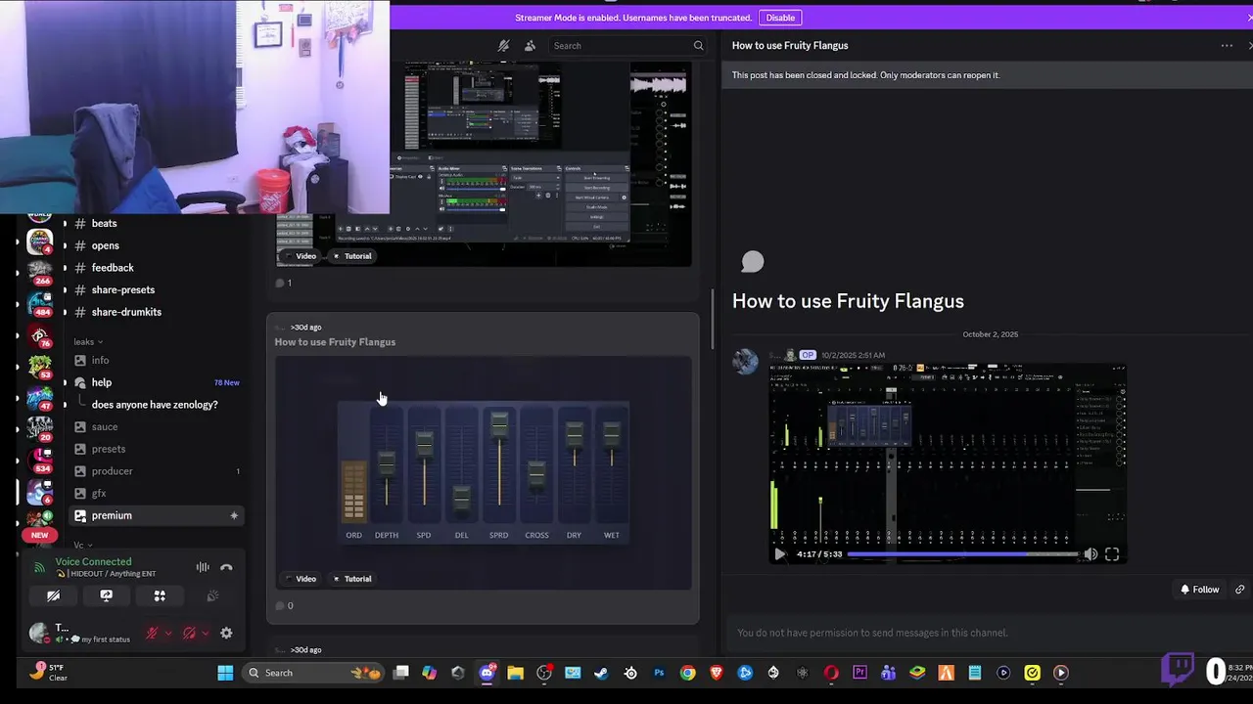
Task: Open 'does anyone have zenology?' thread
Action: coord(155,405)
